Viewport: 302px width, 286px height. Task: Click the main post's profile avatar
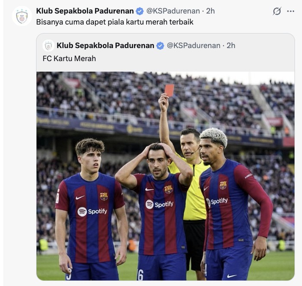pyautogui.click(x=22, y=16)
